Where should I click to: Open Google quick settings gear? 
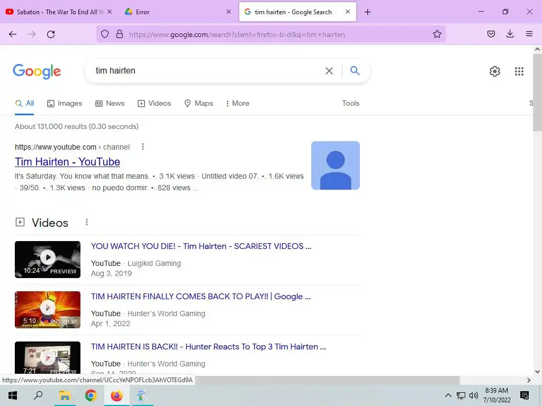(x=495, y=71)
